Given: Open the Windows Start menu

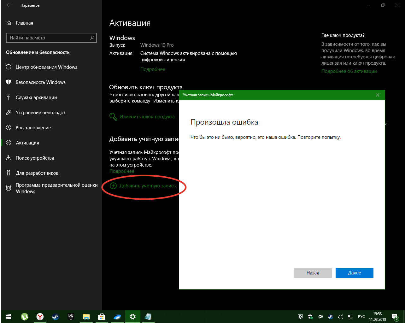Looking at the screenshot, I should 9,317.
